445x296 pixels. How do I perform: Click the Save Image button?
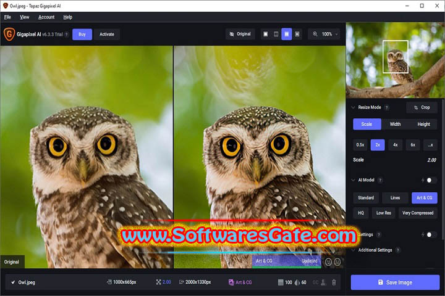point(395,282)
